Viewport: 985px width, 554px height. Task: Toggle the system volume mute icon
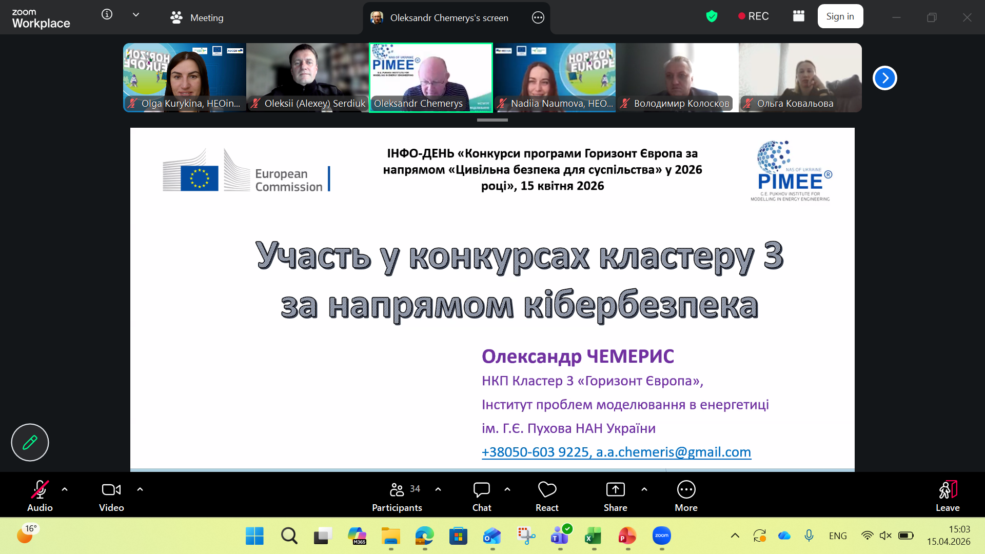tap(885, 536)
